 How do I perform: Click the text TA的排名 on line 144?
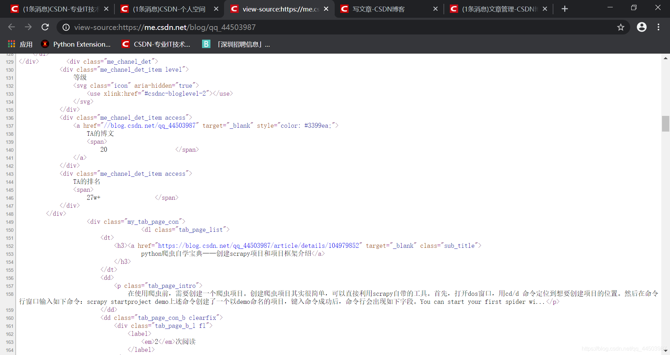pyautogui.click(x=87, y=182)
